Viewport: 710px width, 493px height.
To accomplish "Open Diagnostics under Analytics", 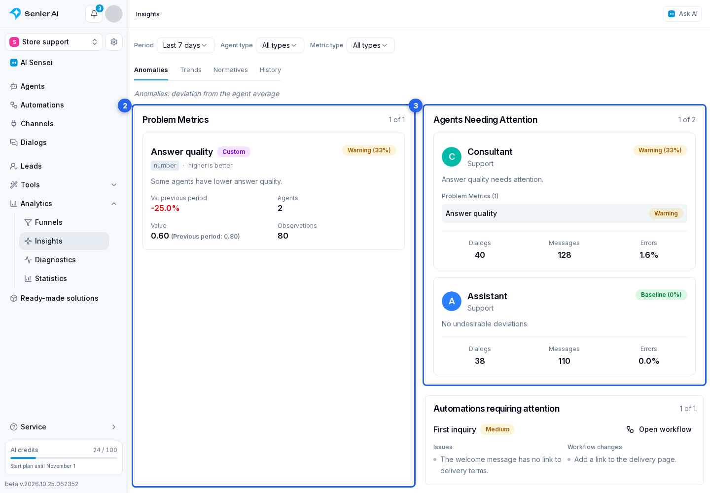I will (64, 260).
